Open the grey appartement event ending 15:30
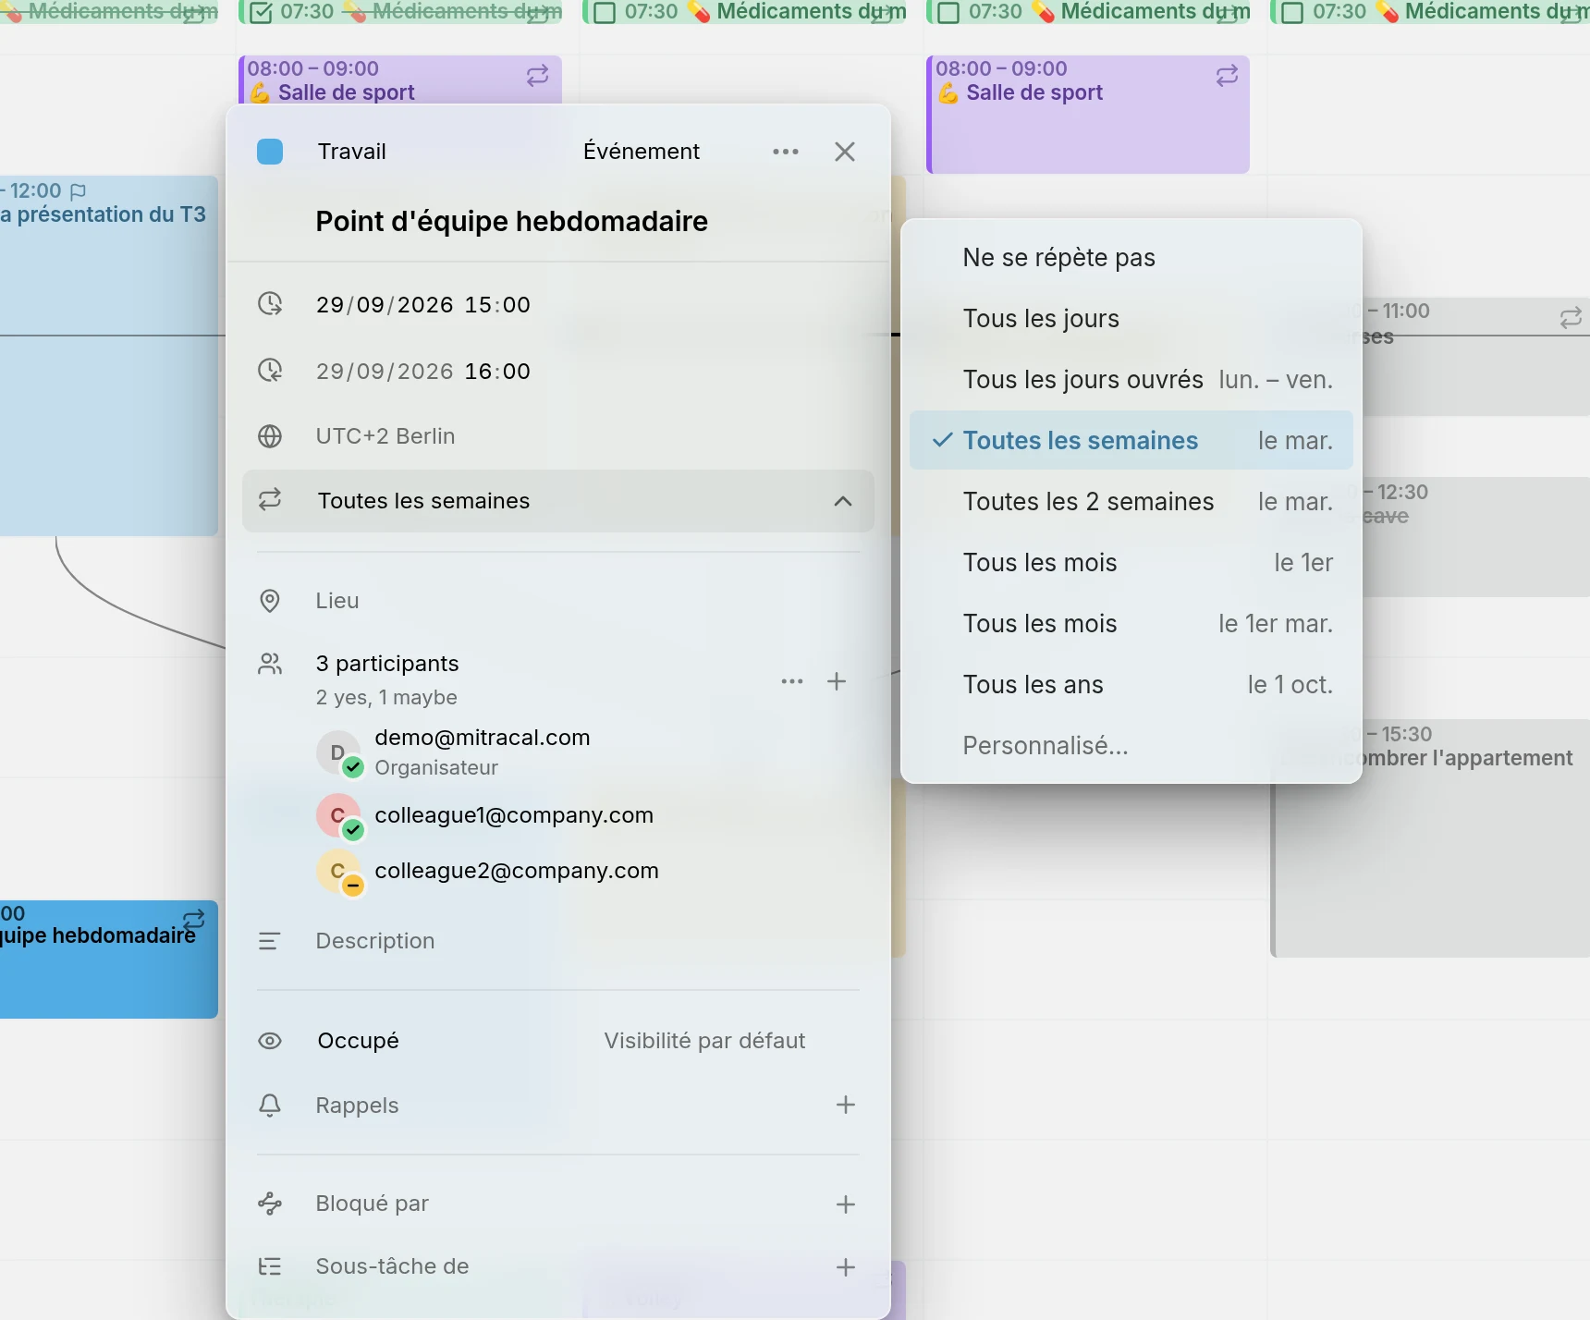The width and height of the screenshot is (1590, 1320). [1431, 838]
